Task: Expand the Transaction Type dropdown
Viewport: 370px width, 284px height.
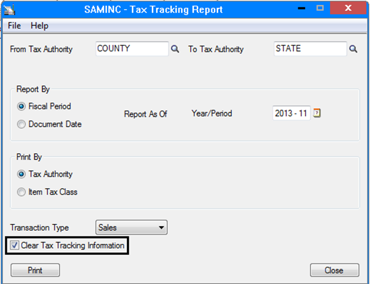Action: [x=161, y=227]
